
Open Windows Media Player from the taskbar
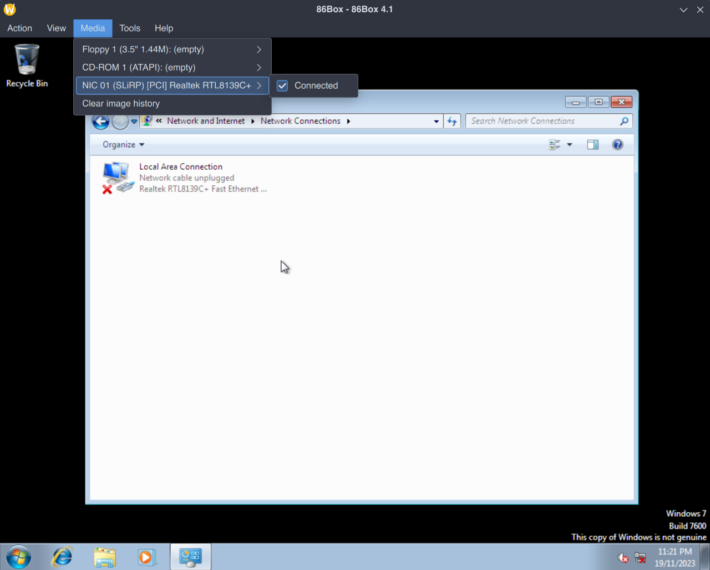pos(148,557)
